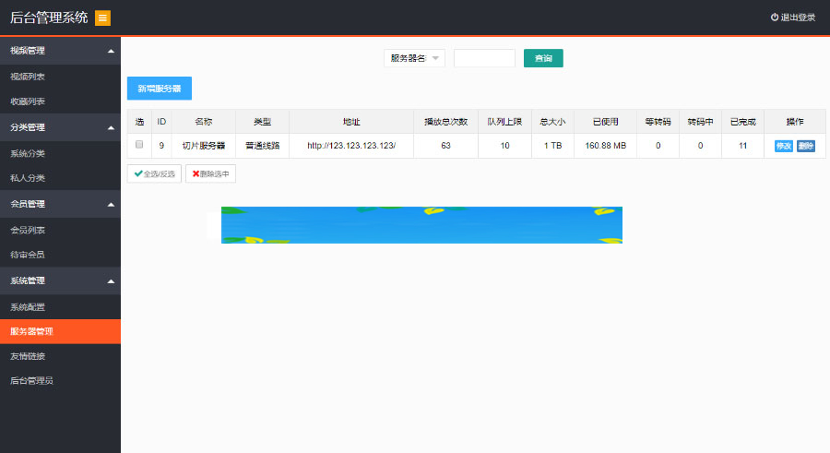Click the 删除选中 delete selected button

pos(210,173)
